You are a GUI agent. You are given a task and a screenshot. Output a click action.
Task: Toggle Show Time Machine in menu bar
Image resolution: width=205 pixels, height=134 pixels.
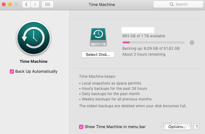[x=81, y=127]
